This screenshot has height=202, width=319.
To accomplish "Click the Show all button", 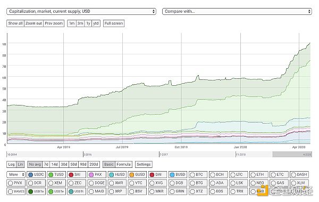I will [15, 23].
